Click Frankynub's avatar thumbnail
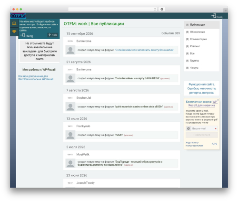Screen dimensions: 238x202 pyautogui.click(x=70, y=135)
